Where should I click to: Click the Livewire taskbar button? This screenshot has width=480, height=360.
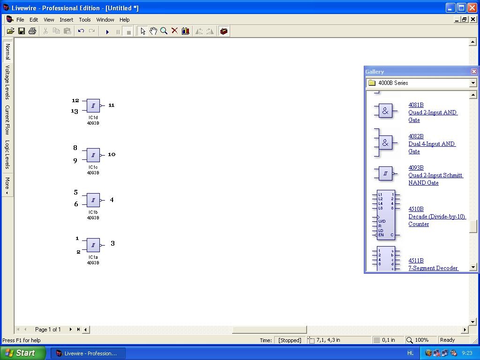(87, 353)
